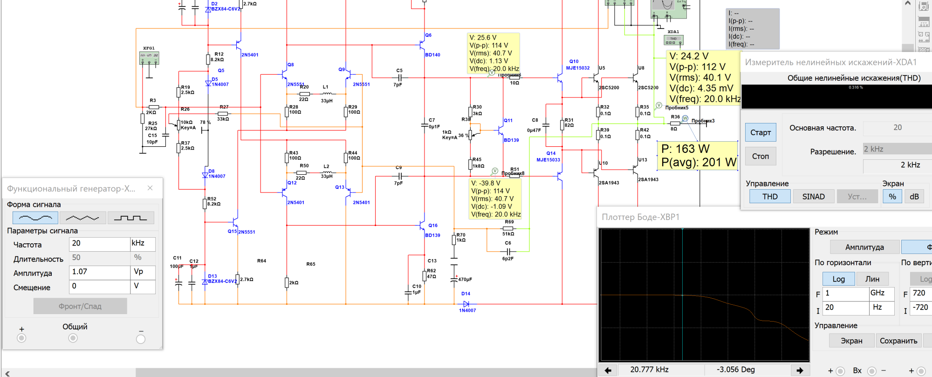This screenshot has width=932, height=377.
Task: Click Смещение input field showing 0
Action: [x=100, y=286]
